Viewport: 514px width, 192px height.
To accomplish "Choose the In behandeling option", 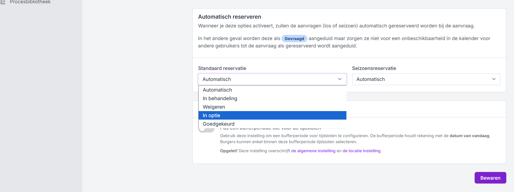I will click(220, 98).
